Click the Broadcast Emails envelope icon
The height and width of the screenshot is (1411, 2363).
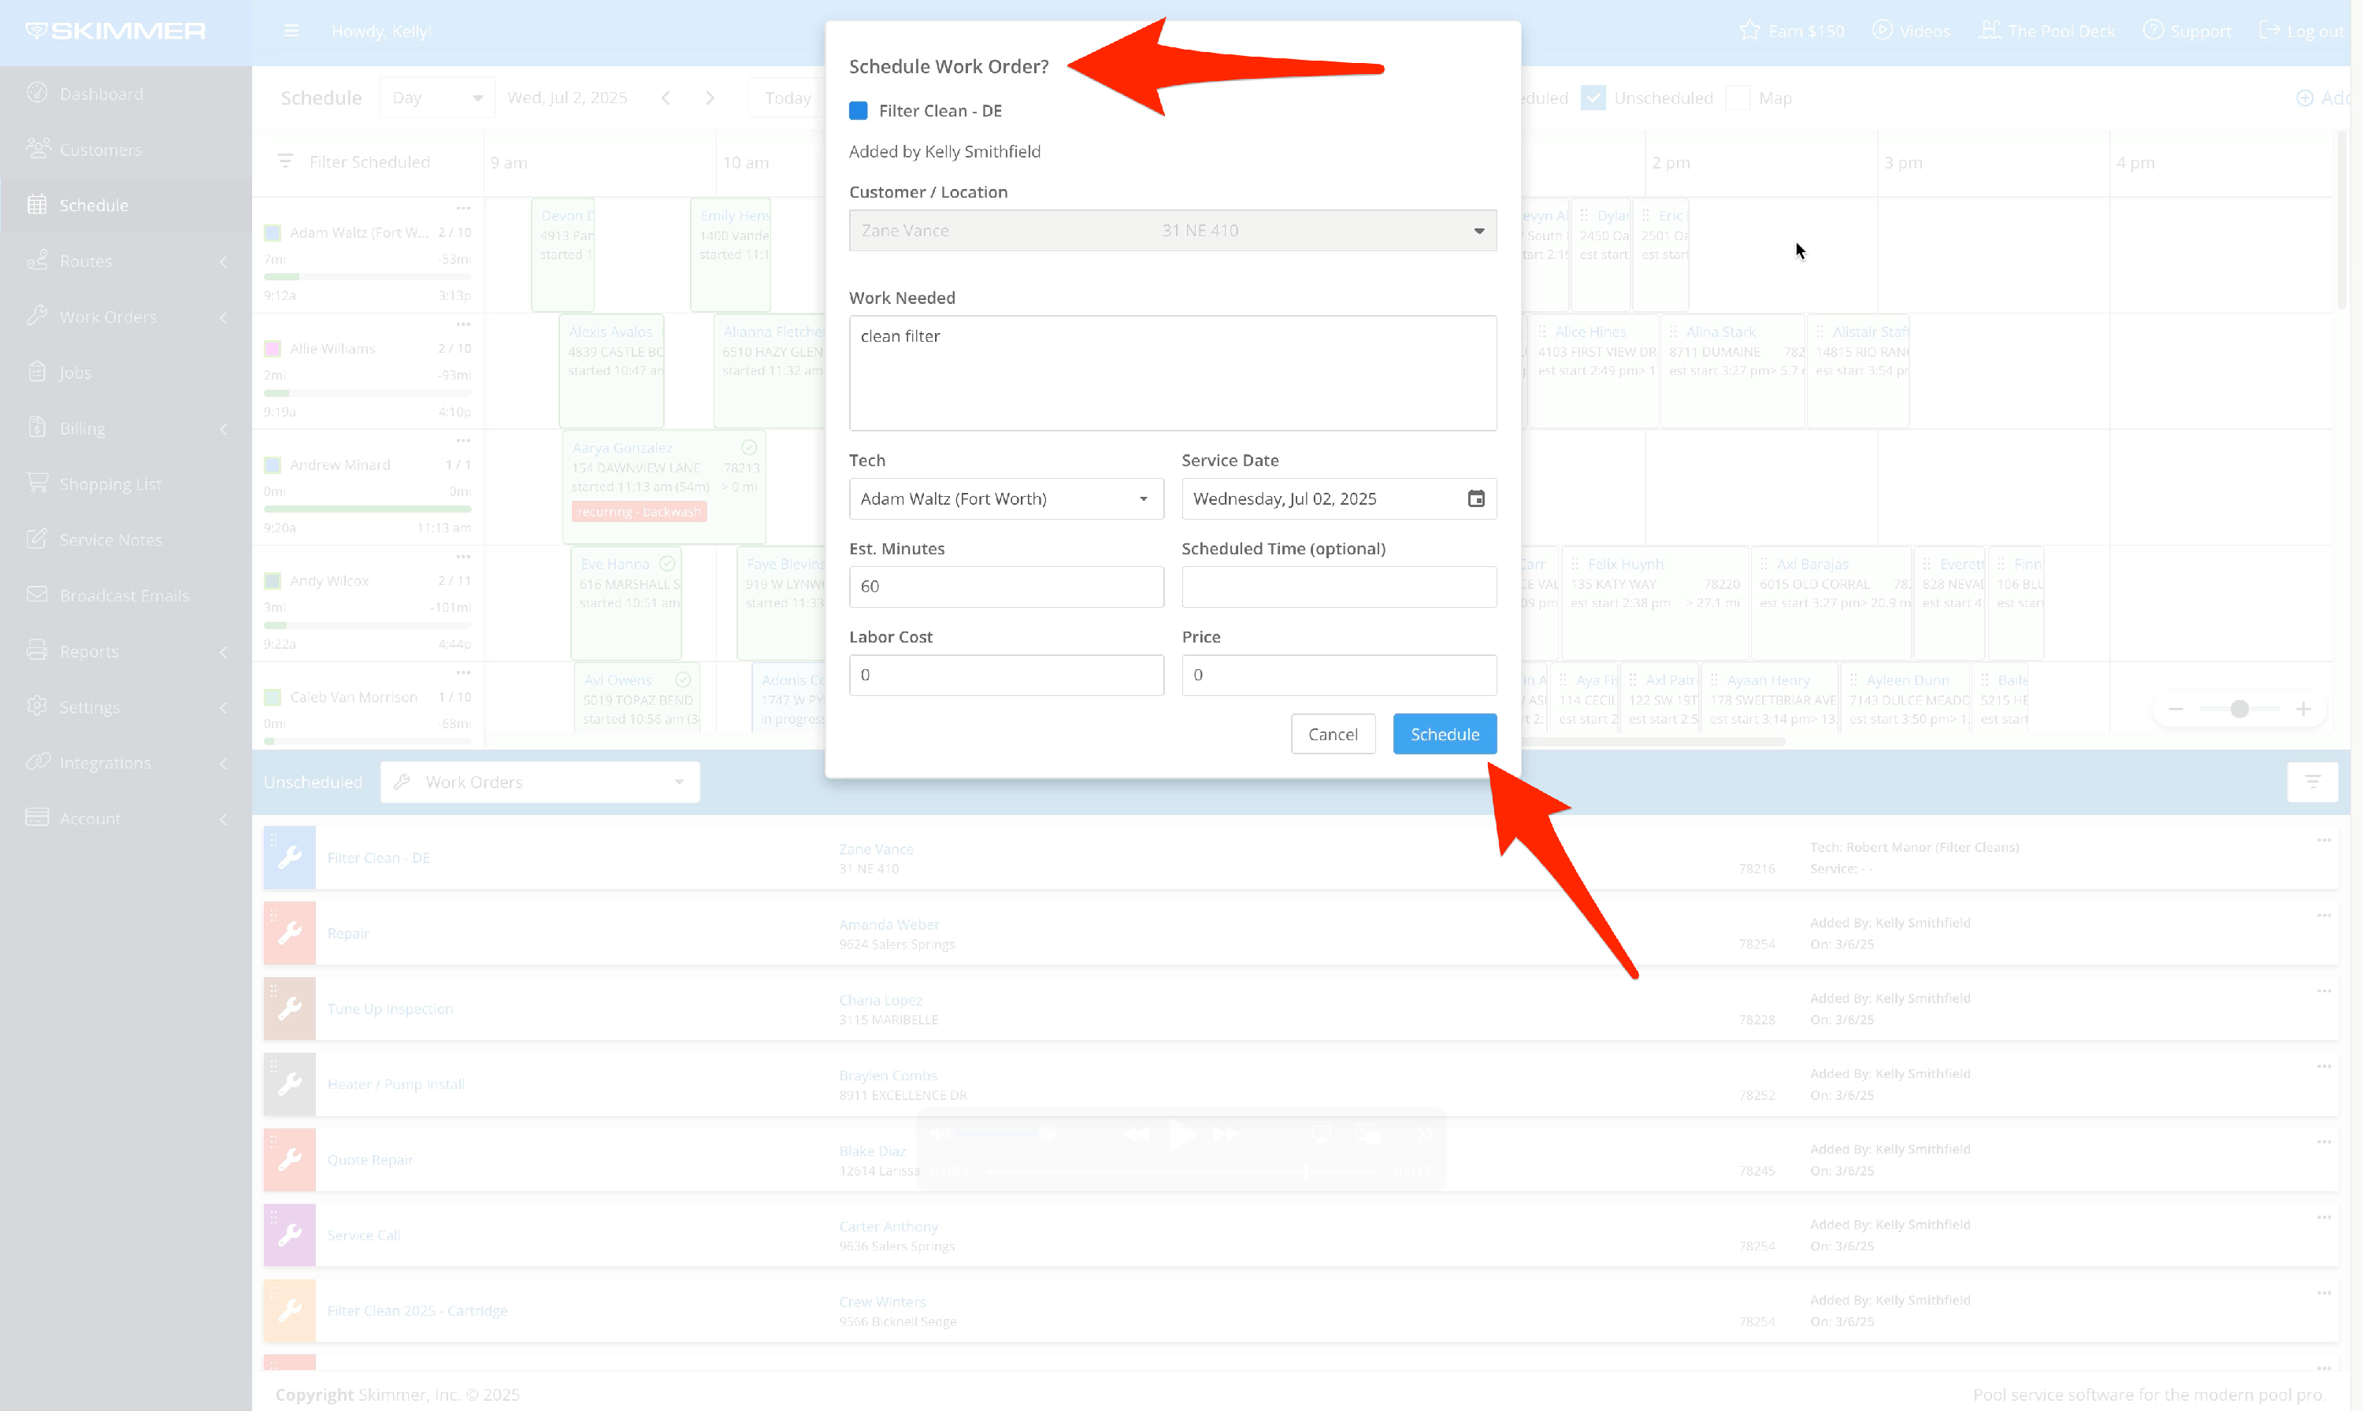(x=37, y=595)
